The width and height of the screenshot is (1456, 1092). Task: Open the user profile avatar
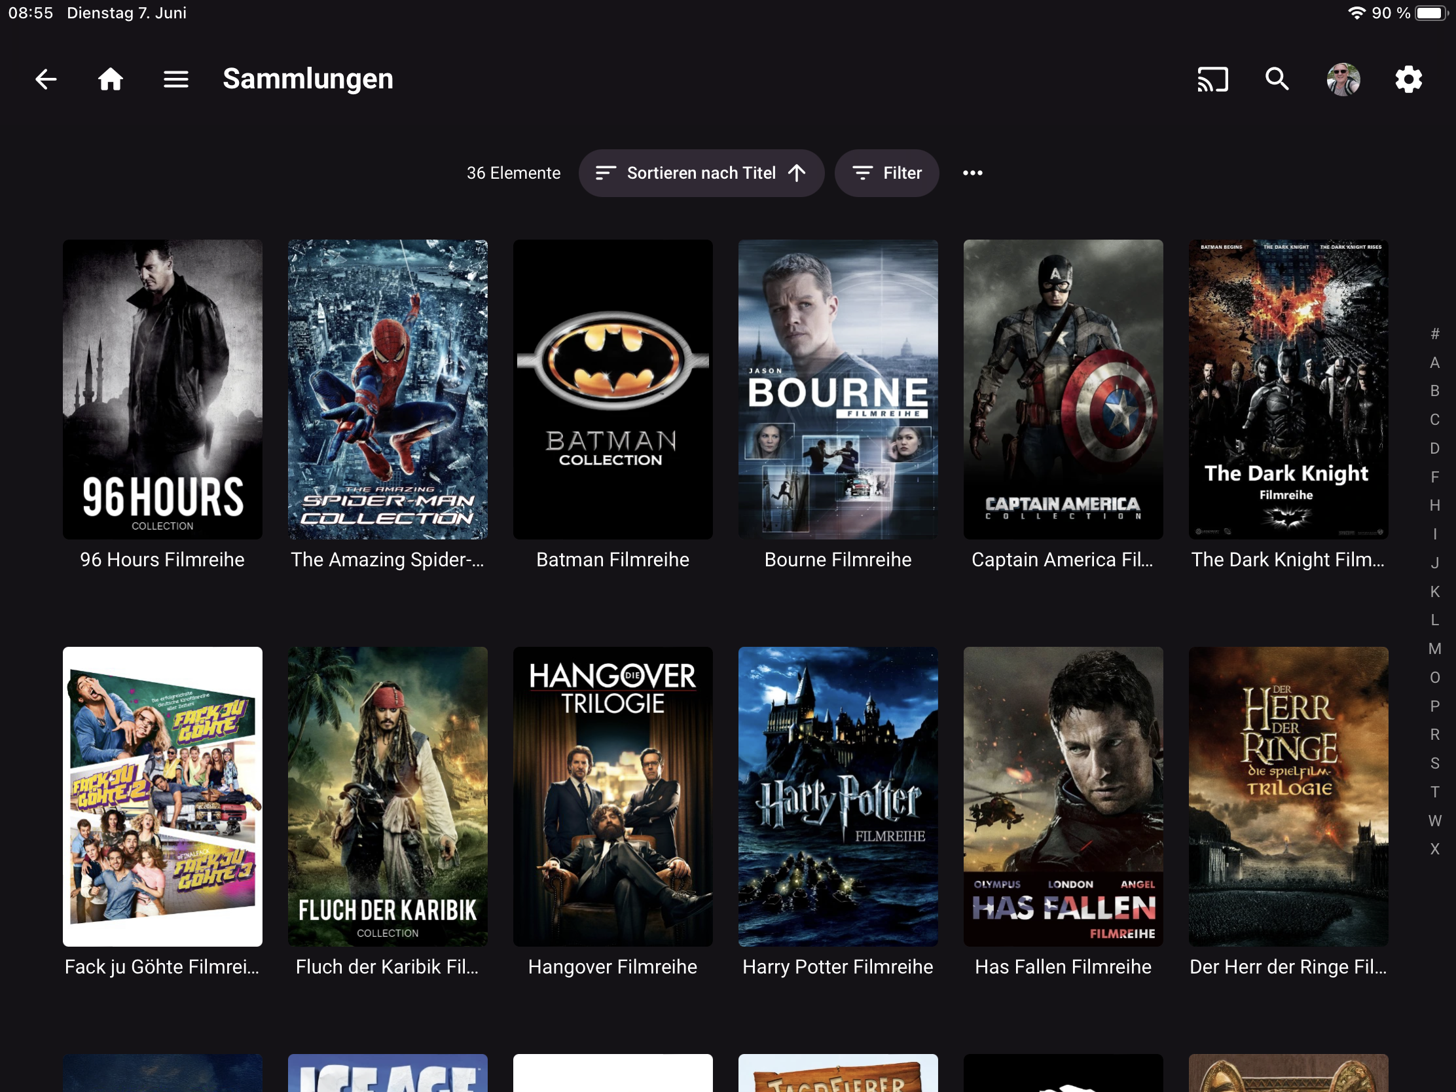[x=1343, y=80]
